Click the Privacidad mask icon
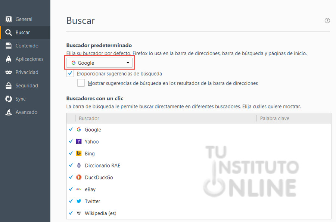336x222 pixels. (8, 72)
